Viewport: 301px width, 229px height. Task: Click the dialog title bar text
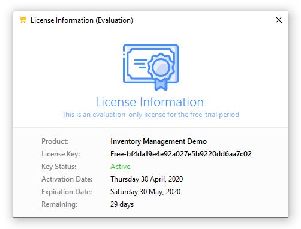(82, 20)
